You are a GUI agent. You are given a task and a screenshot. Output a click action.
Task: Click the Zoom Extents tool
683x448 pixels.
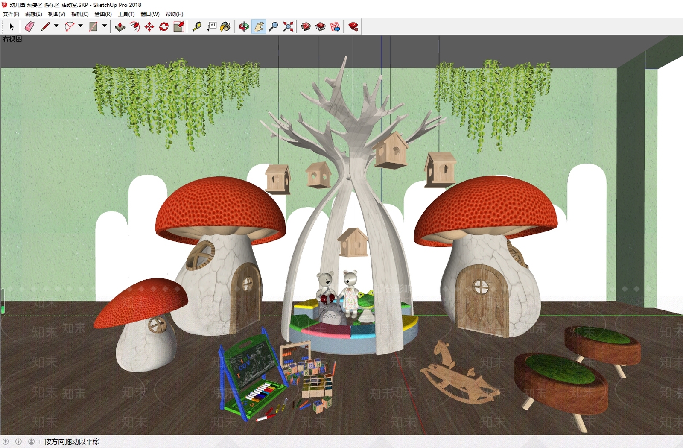click(x=288, y=27)
